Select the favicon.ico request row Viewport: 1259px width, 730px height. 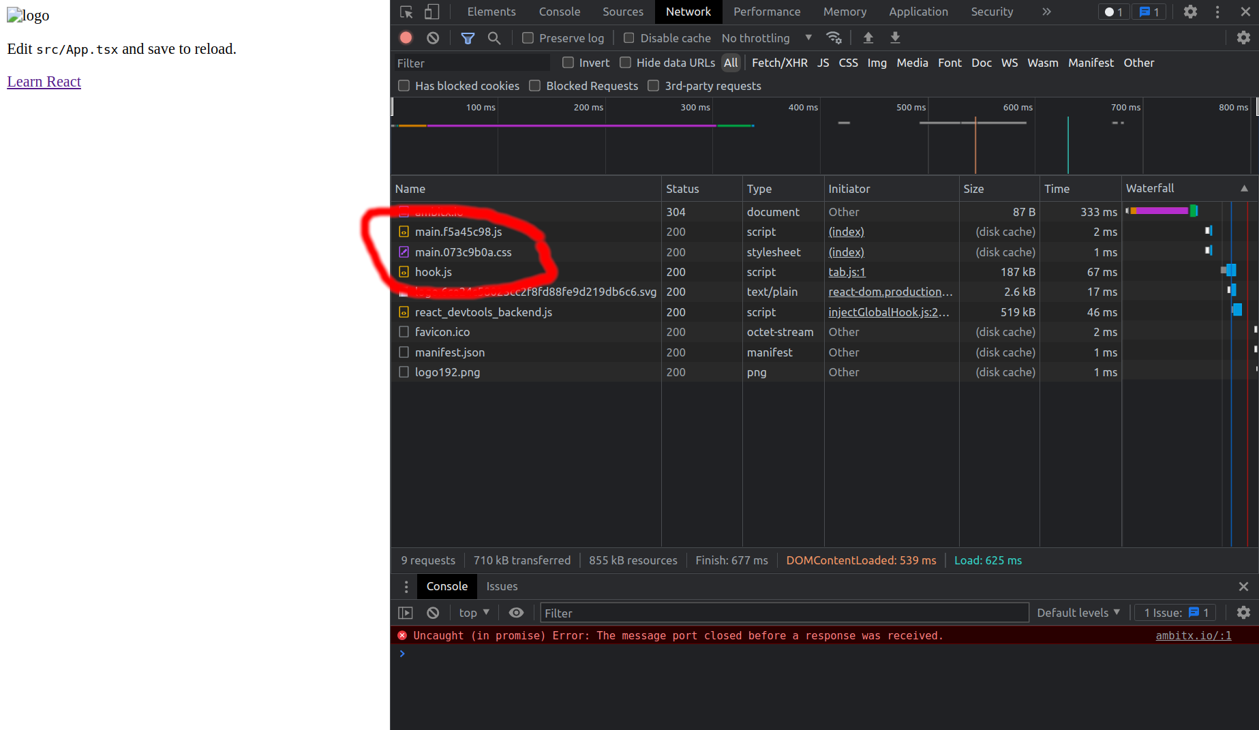[825, 332]
